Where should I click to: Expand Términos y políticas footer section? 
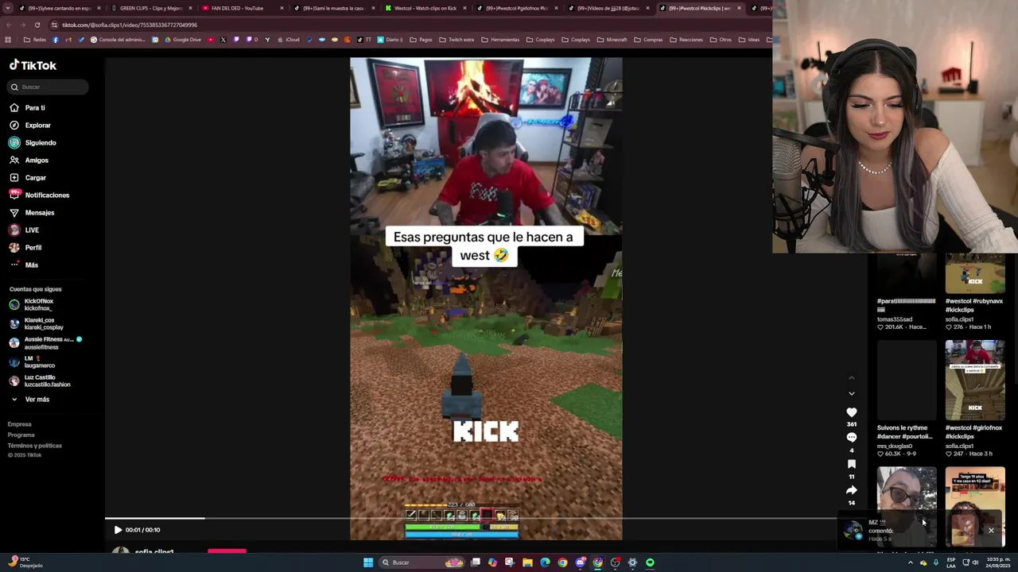click(34, 445)
